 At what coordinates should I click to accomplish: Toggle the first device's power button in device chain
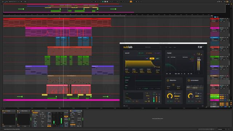click(x=3, y=111)
